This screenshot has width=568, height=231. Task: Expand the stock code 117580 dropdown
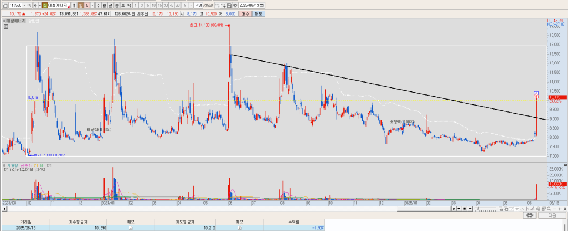click(x=24, y=5)
